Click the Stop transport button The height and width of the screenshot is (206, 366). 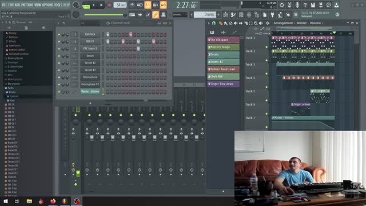coord(101,5)
